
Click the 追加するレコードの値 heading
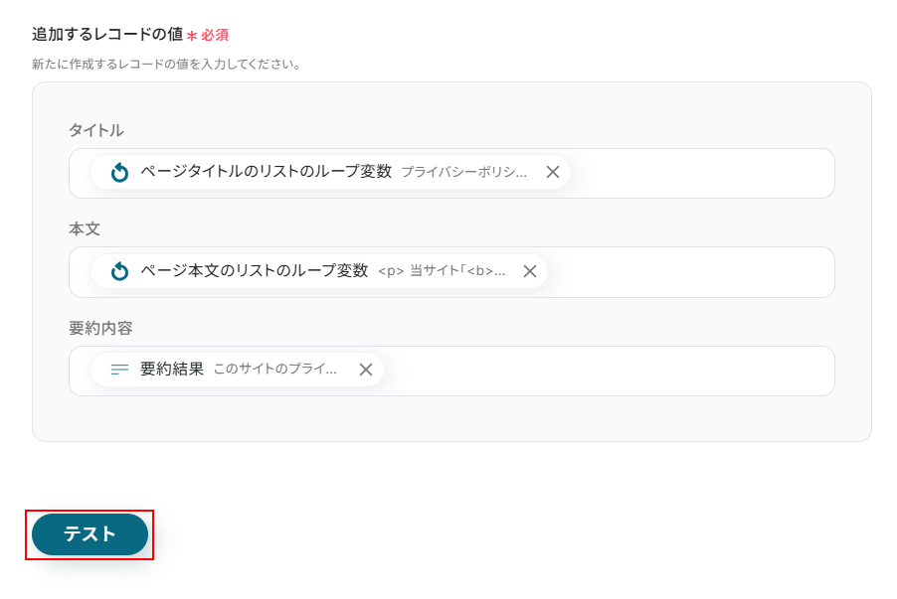tap(107, 35)
